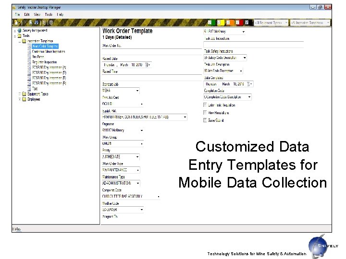Click the Work Order Template document icon
346x259 pixels.
pyautogui.click(x=29, y=46)
